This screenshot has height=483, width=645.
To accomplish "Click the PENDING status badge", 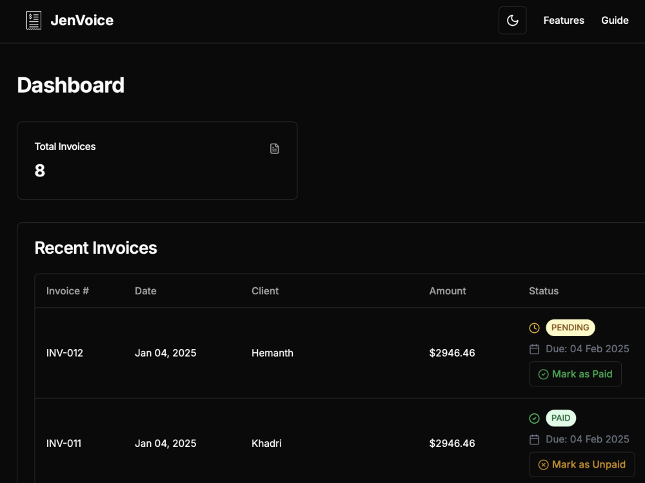I will (570, 327).
